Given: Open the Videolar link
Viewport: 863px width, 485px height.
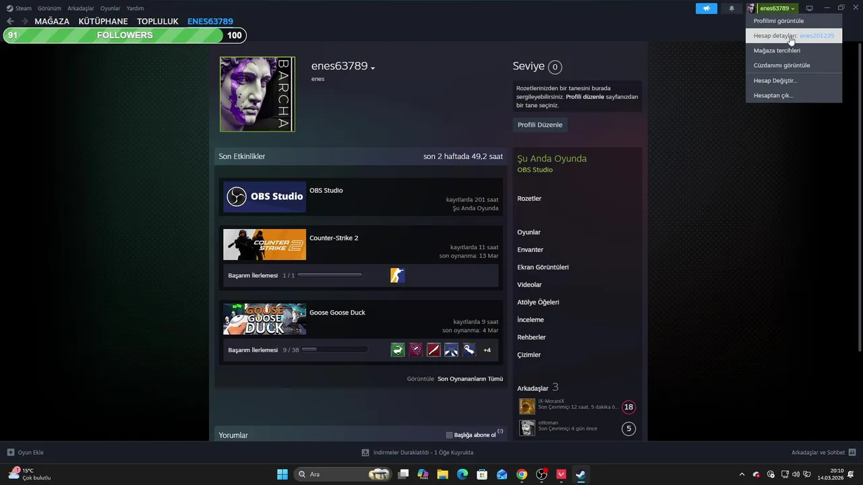Looking at the screenshot, I should coord(529,285).
